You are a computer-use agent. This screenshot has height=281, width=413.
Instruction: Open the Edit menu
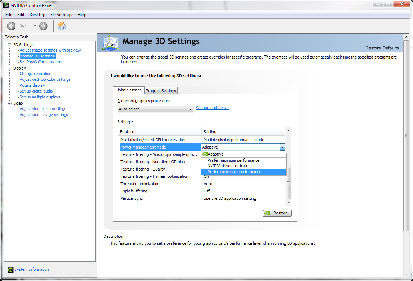(21, 15)
